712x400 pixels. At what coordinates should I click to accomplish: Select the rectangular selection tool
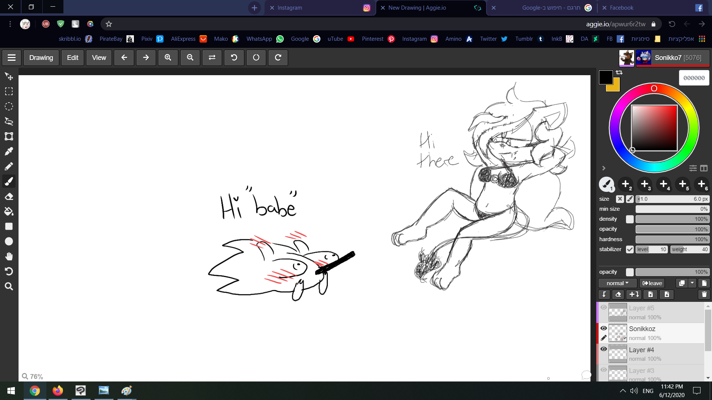(9, 91)
